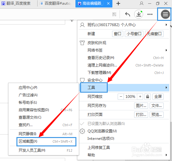Image resolution: width=172 pixels, height=161 pixels.
Task: Open the 帮助 menu item
Action: 124,155
